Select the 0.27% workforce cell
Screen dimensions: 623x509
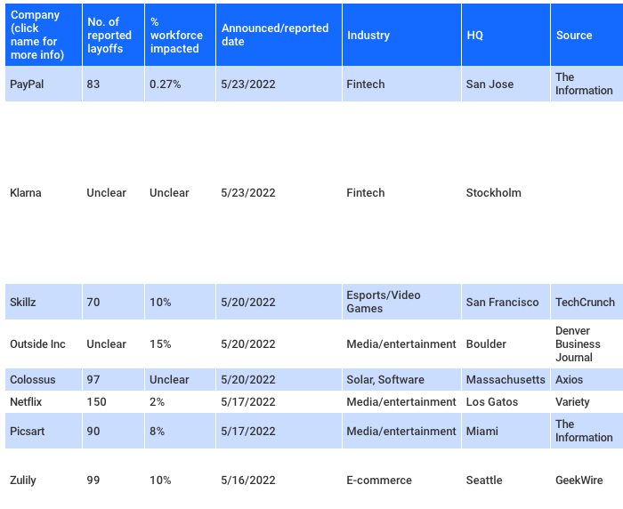coord(181,85)
